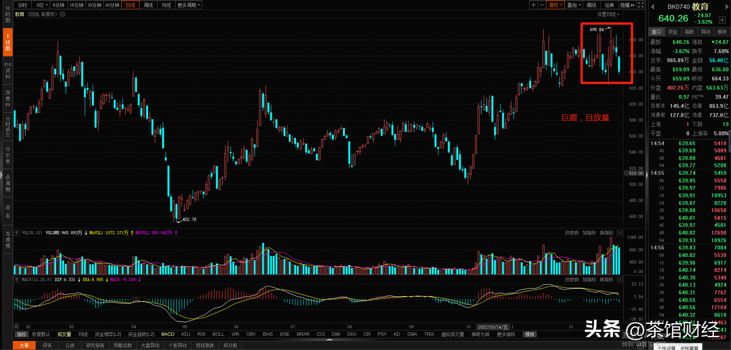Toggle 神奇九转 indicator
731x350 pixels.
click(x=480, y=334)
